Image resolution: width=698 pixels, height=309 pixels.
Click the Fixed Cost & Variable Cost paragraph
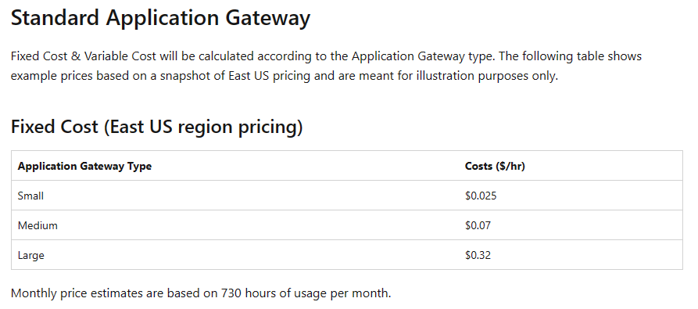(326, 66)
